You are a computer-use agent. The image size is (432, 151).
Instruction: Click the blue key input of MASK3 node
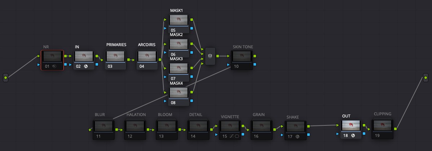point(165,77)
